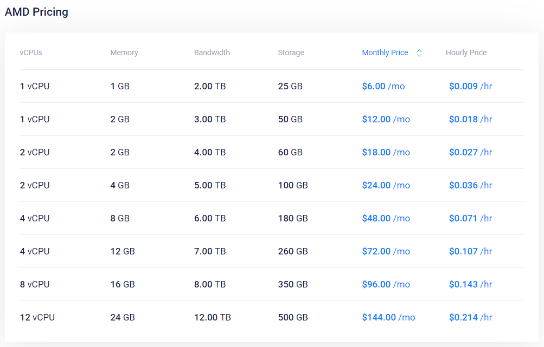The image size is (544, 347).
Task: Select the AMD Pricing heading
Action: [36, 12]
